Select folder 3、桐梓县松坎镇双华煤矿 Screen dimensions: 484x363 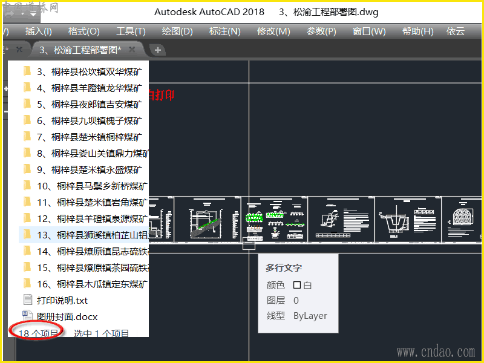pos(83,71)
